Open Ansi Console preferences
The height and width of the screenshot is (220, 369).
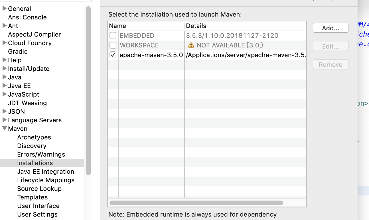tap(27, 17)
